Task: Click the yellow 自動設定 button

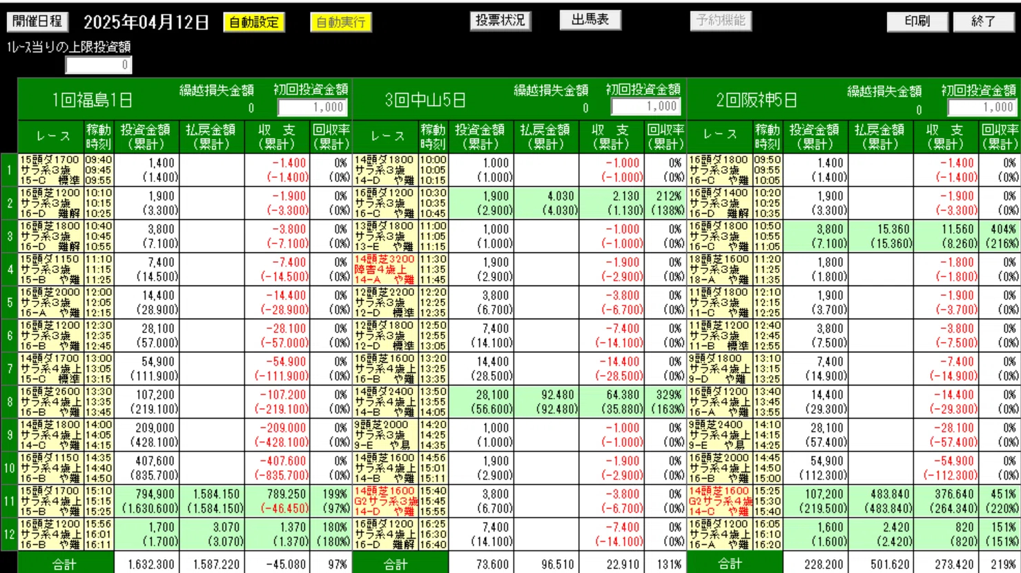Action: pyautogui.click(x=254, y=22)
